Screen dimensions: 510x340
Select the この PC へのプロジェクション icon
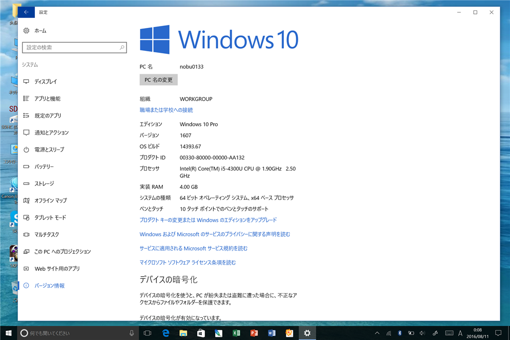click(x=26, y=251)
